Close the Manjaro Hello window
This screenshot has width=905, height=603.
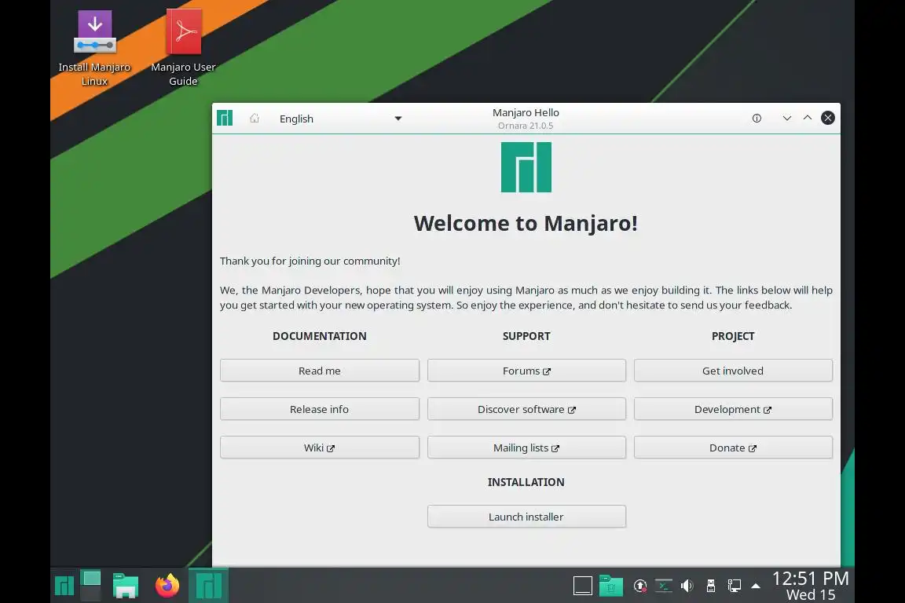828,118
